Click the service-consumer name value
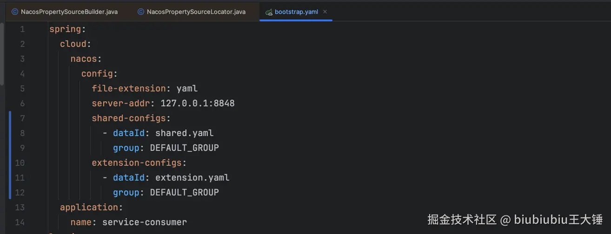Viewport: 611px width, 234px height. pyautogui.click(x=144, y=222)
